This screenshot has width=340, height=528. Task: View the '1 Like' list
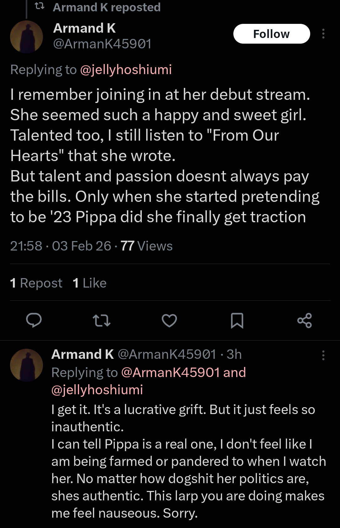(x=90, y=283)
